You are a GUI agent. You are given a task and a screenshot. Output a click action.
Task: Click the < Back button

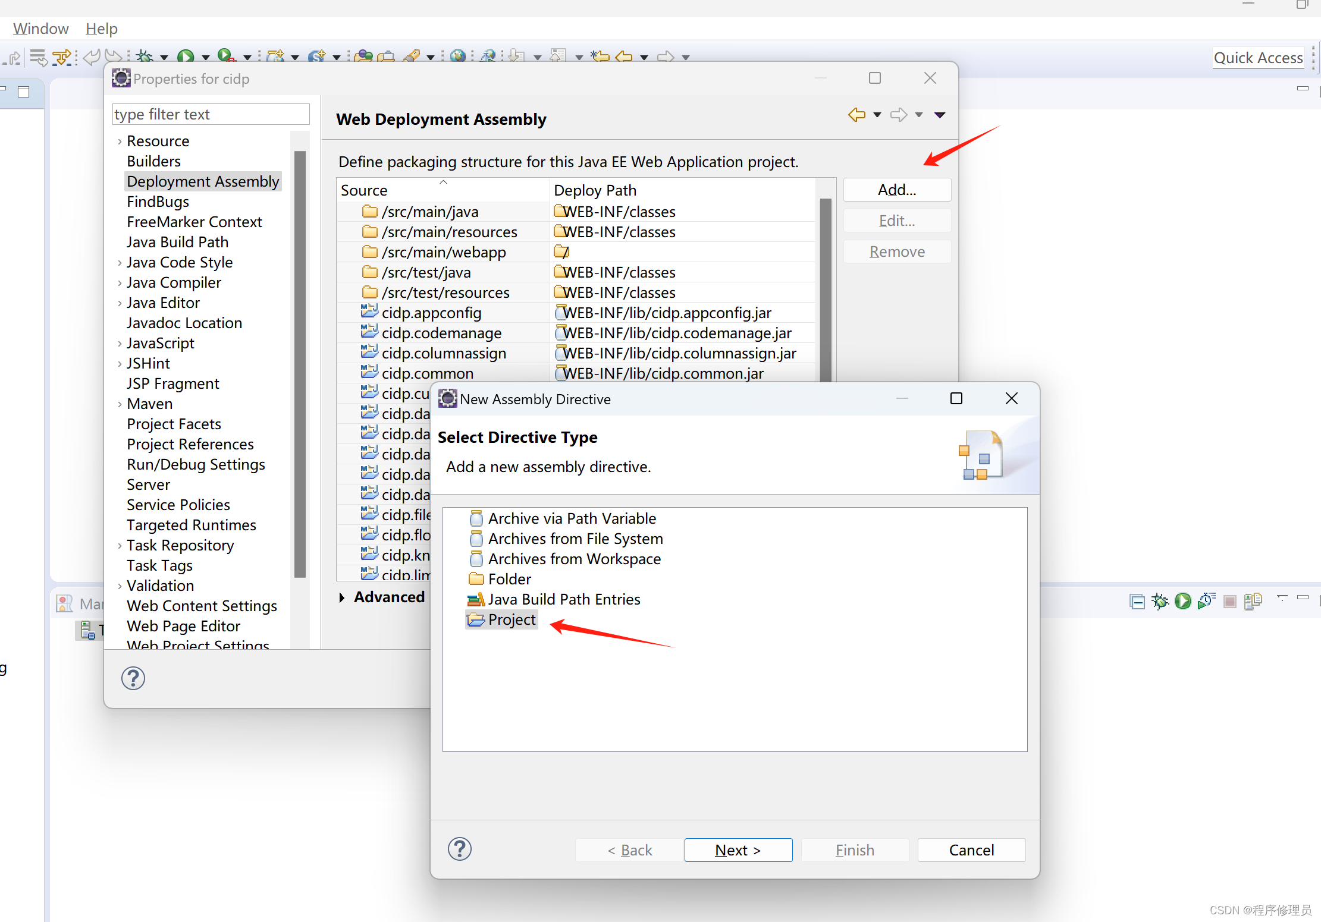coord(629,850)
